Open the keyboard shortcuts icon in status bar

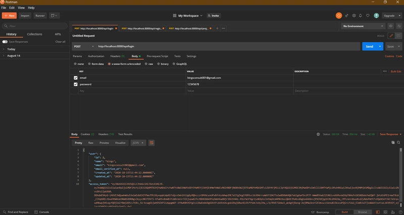(x=392, y=212)
